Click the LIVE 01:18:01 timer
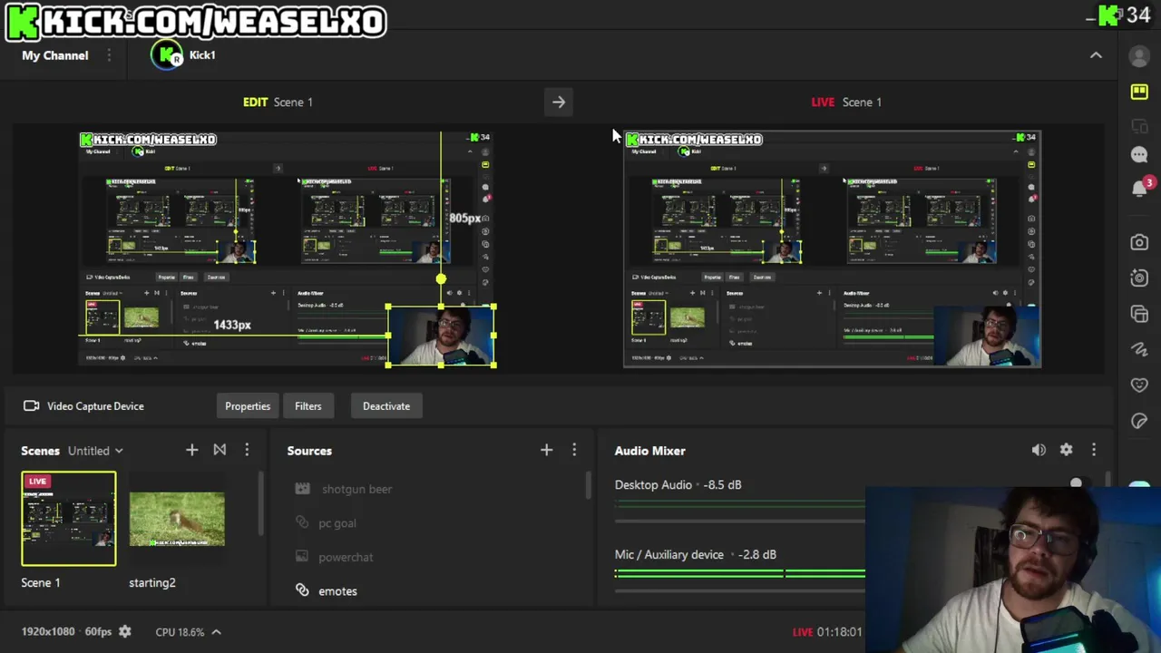This screenshot has width=1161, height=653. click(x=827, y=632)
